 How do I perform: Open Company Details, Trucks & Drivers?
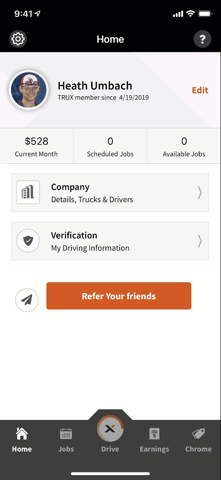[x=110, y=192]
